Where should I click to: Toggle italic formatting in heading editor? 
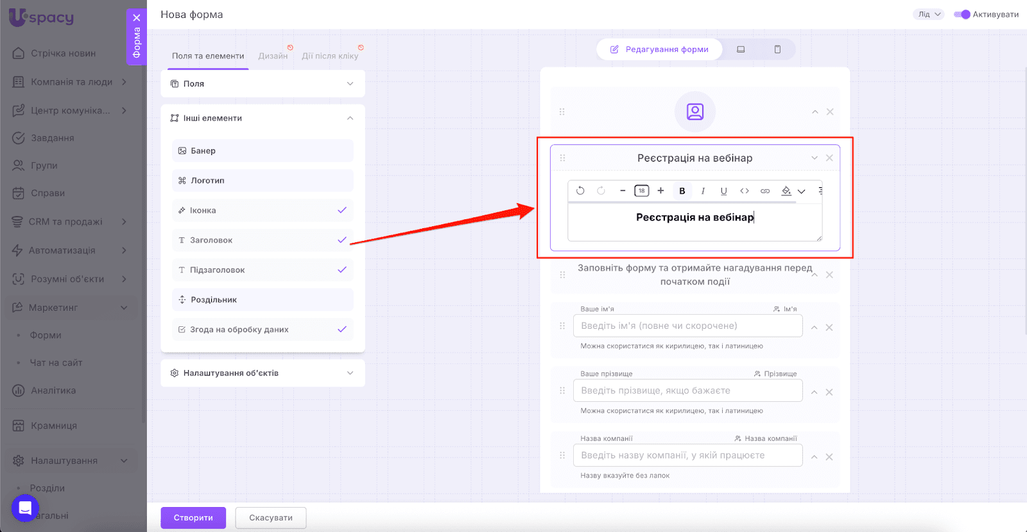point(703,191)
